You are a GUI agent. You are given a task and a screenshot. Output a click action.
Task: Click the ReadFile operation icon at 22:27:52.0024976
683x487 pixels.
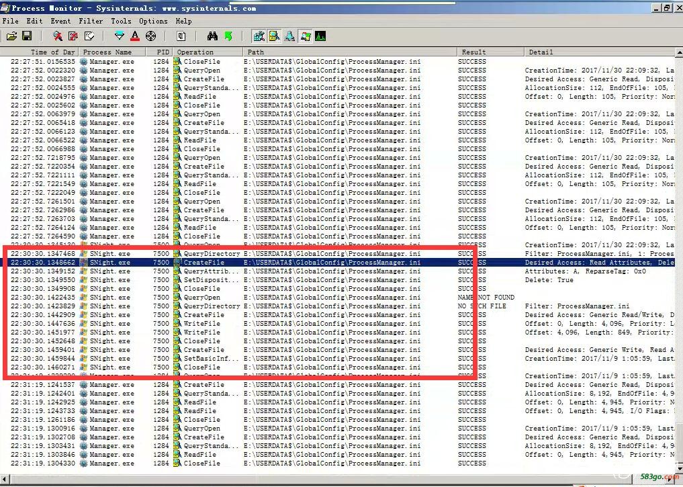(177, 96)
